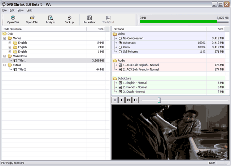Viewport: 231px width, 166px height.
Task: Click the 371 MB Still Pictures size
Action: (219, 51)
